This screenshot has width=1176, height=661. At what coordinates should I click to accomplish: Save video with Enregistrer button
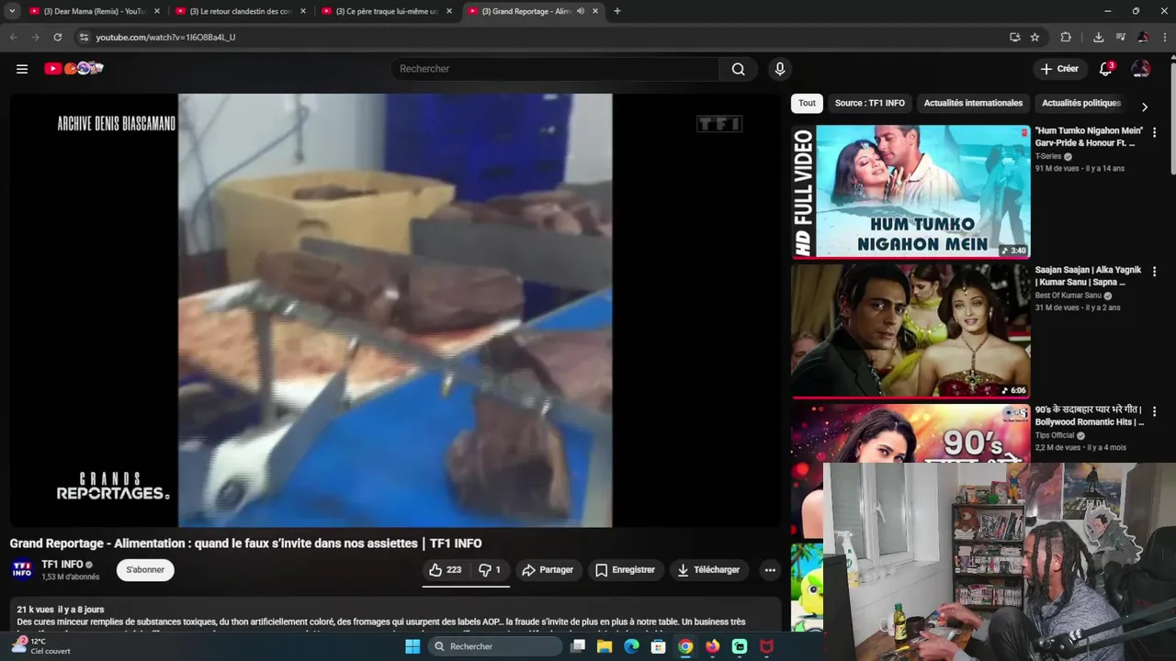(x=625, y=570)
